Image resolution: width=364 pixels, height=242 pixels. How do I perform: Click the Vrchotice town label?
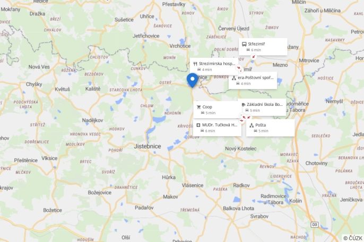pos(180,46)
